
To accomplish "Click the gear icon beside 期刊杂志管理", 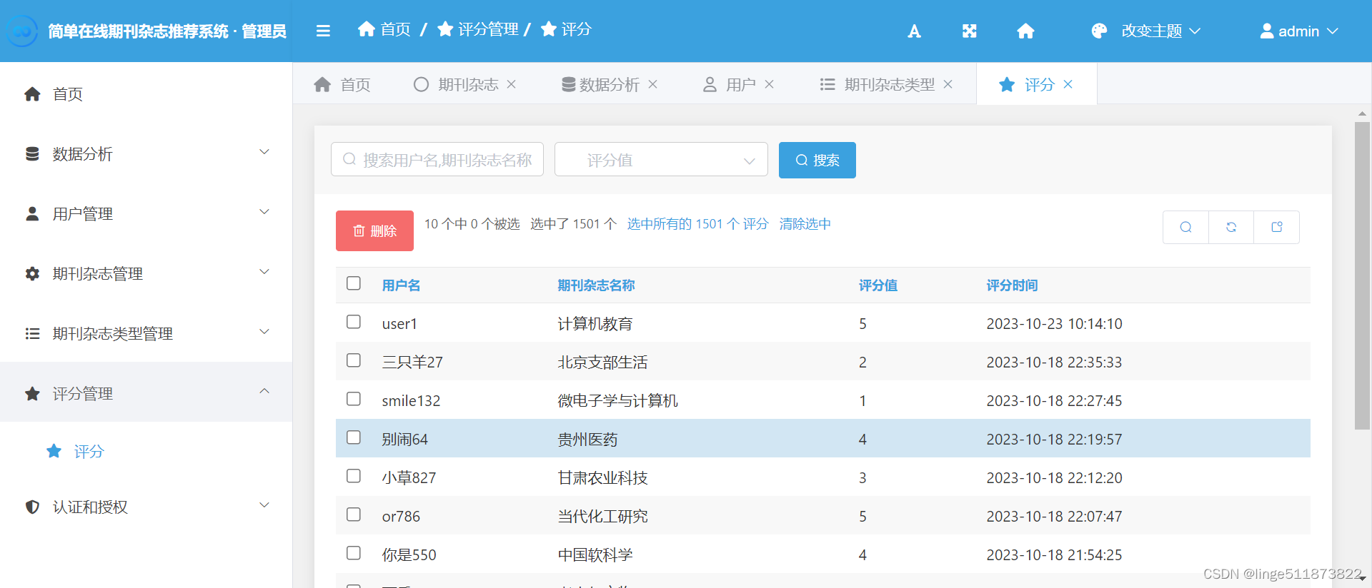I will (x=32, y=274).
